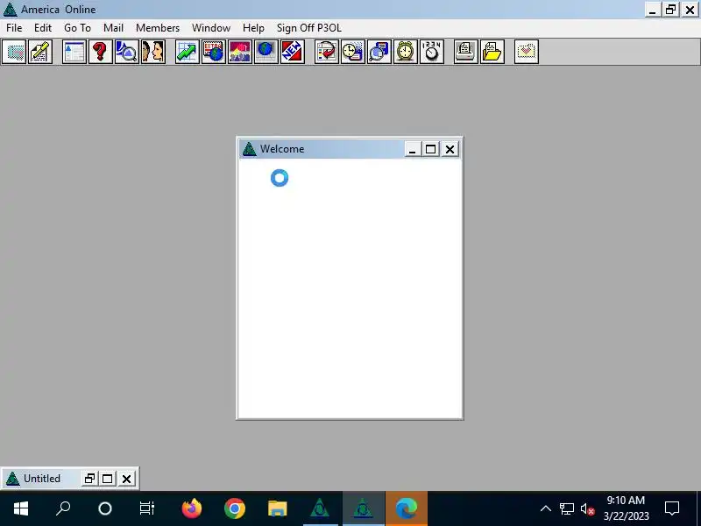Open Favorite Places heart icon
This screenshot has height=526, width=701.
527,52
